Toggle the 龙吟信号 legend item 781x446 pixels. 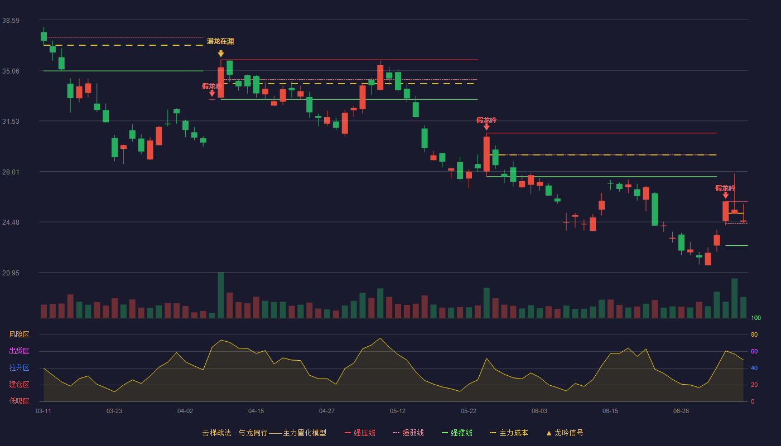(565, 433)
